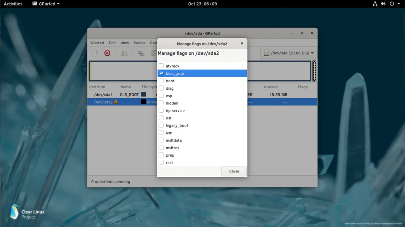405x227 pixels.
Task: Click the red Delete partition icon
Action: tap(107, 53)
